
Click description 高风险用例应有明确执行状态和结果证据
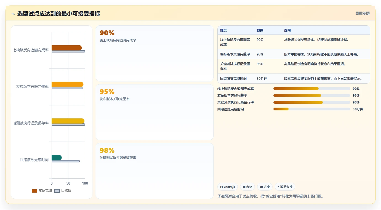315,64
